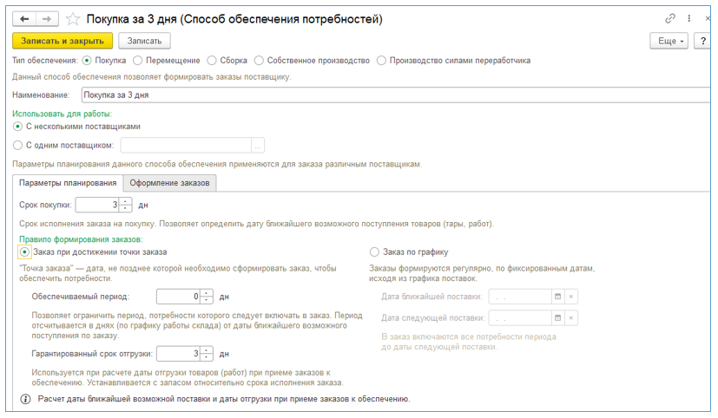The width and height of the screenshot is (718, 418).
Task: Switch to Оформление заказов tab
Action: point(169,183)
